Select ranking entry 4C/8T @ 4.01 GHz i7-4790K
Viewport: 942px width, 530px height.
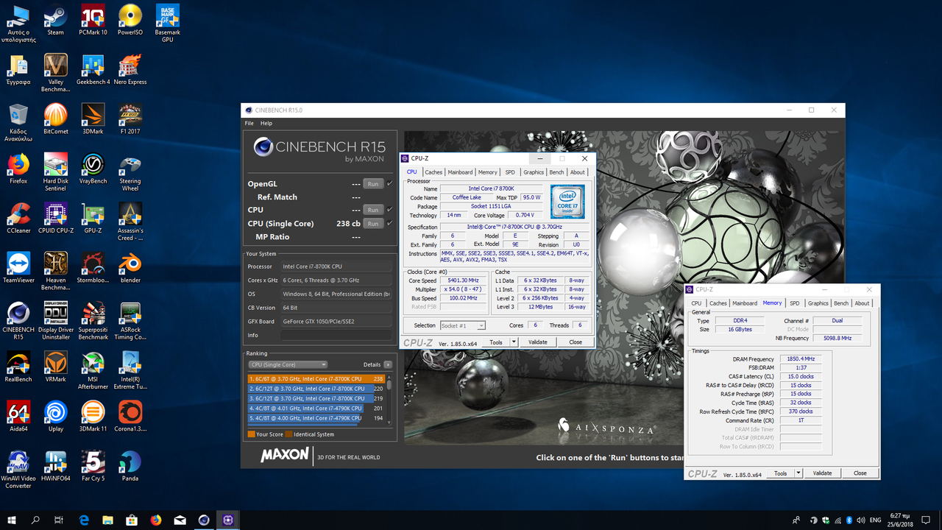[x=316, y=408]
